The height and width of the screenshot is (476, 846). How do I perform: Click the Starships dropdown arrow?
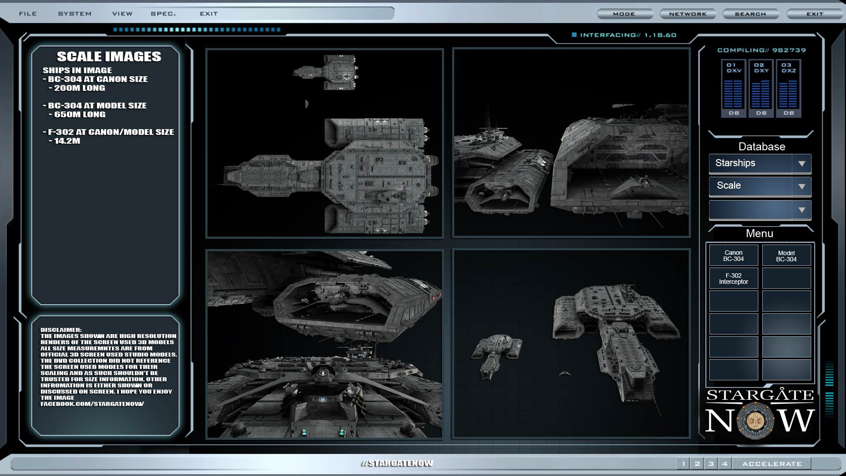click(x=801, y=164)
